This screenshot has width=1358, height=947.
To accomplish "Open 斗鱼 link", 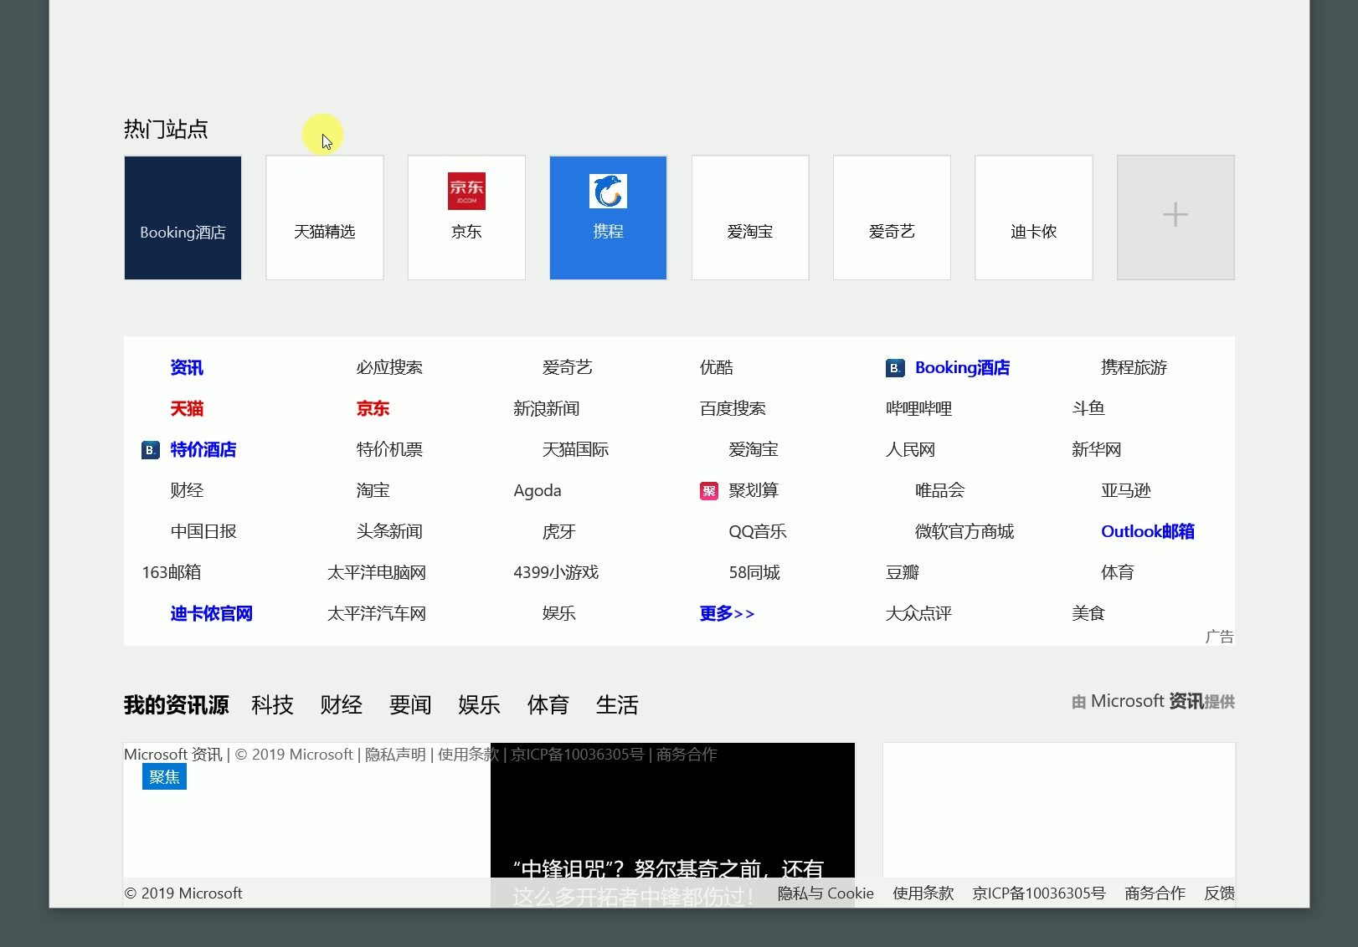I will (x=1088, y=408).
